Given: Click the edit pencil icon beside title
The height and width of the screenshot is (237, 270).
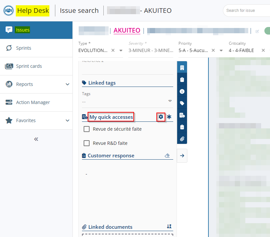Looking at the screenshot, I should [x=257, y=31].
